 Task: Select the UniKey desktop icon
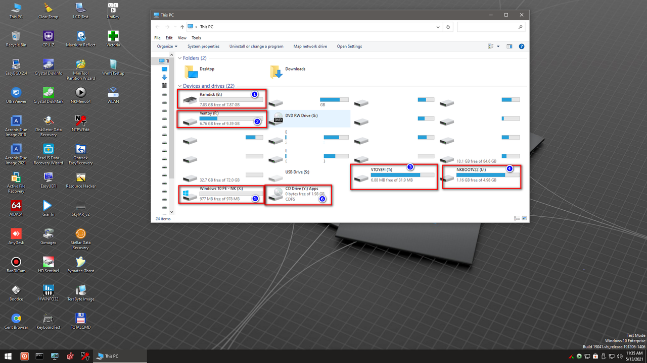coord(113,11)
